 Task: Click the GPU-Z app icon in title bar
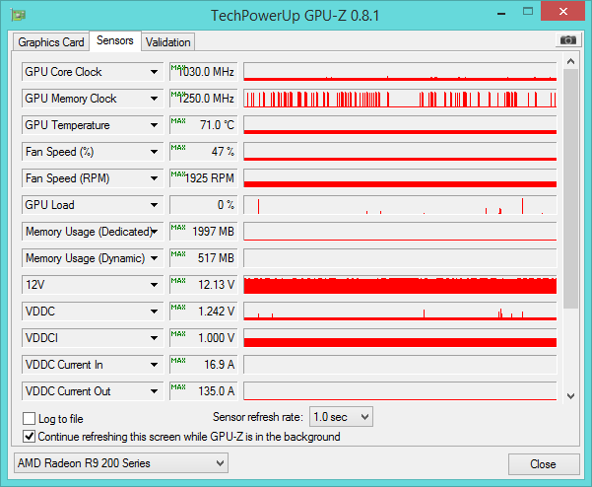point(18,15)
